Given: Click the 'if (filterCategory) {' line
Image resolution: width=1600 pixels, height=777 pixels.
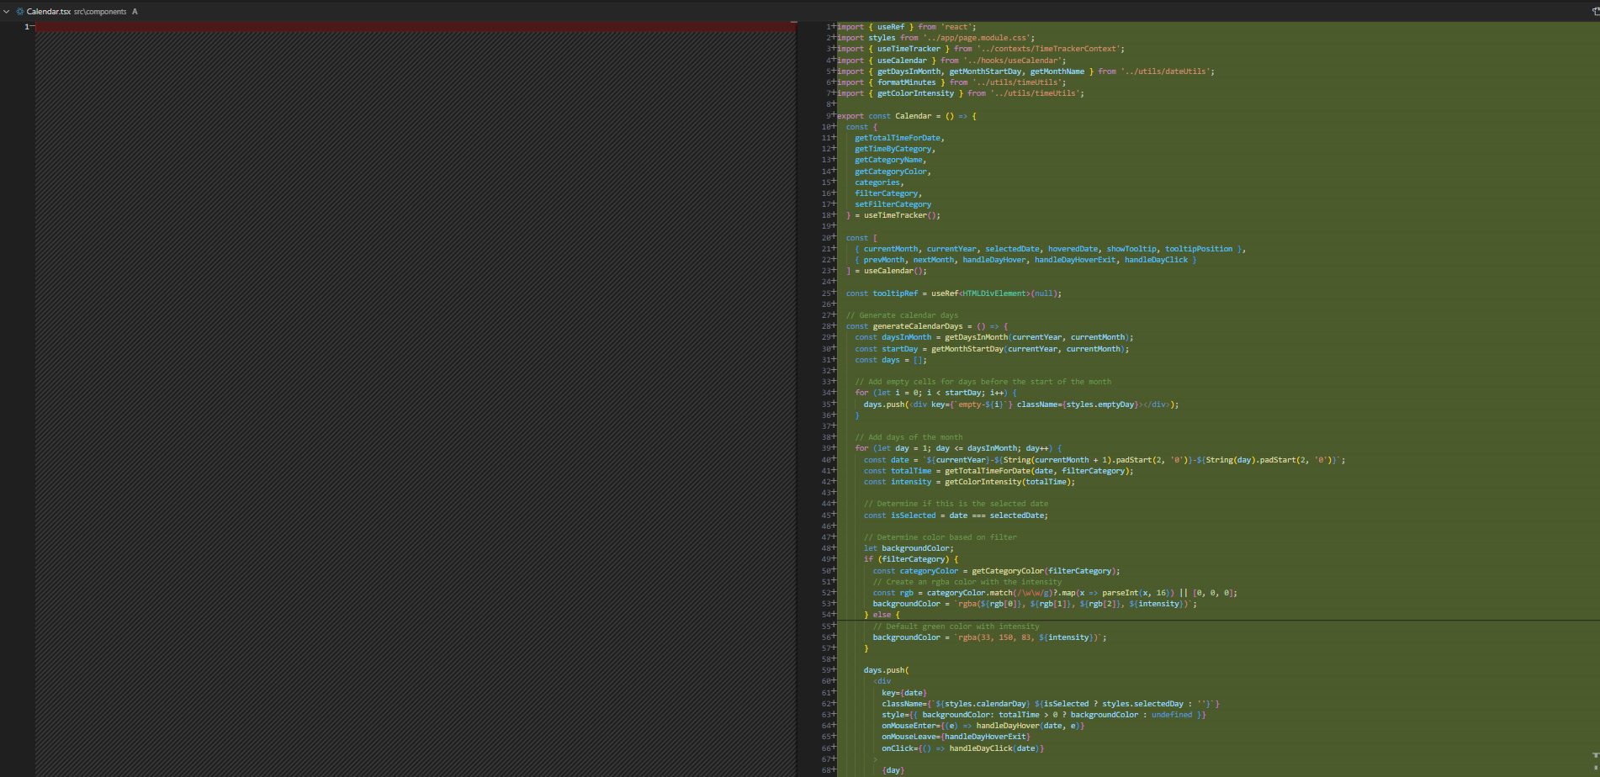Looking at the screenshot, I should [x=911, y=559].
